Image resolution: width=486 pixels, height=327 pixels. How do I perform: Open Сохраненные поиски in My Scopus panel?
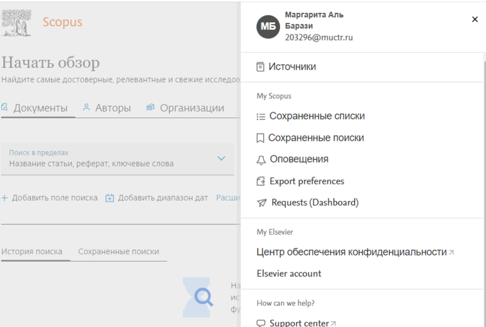tap(316, 138)
